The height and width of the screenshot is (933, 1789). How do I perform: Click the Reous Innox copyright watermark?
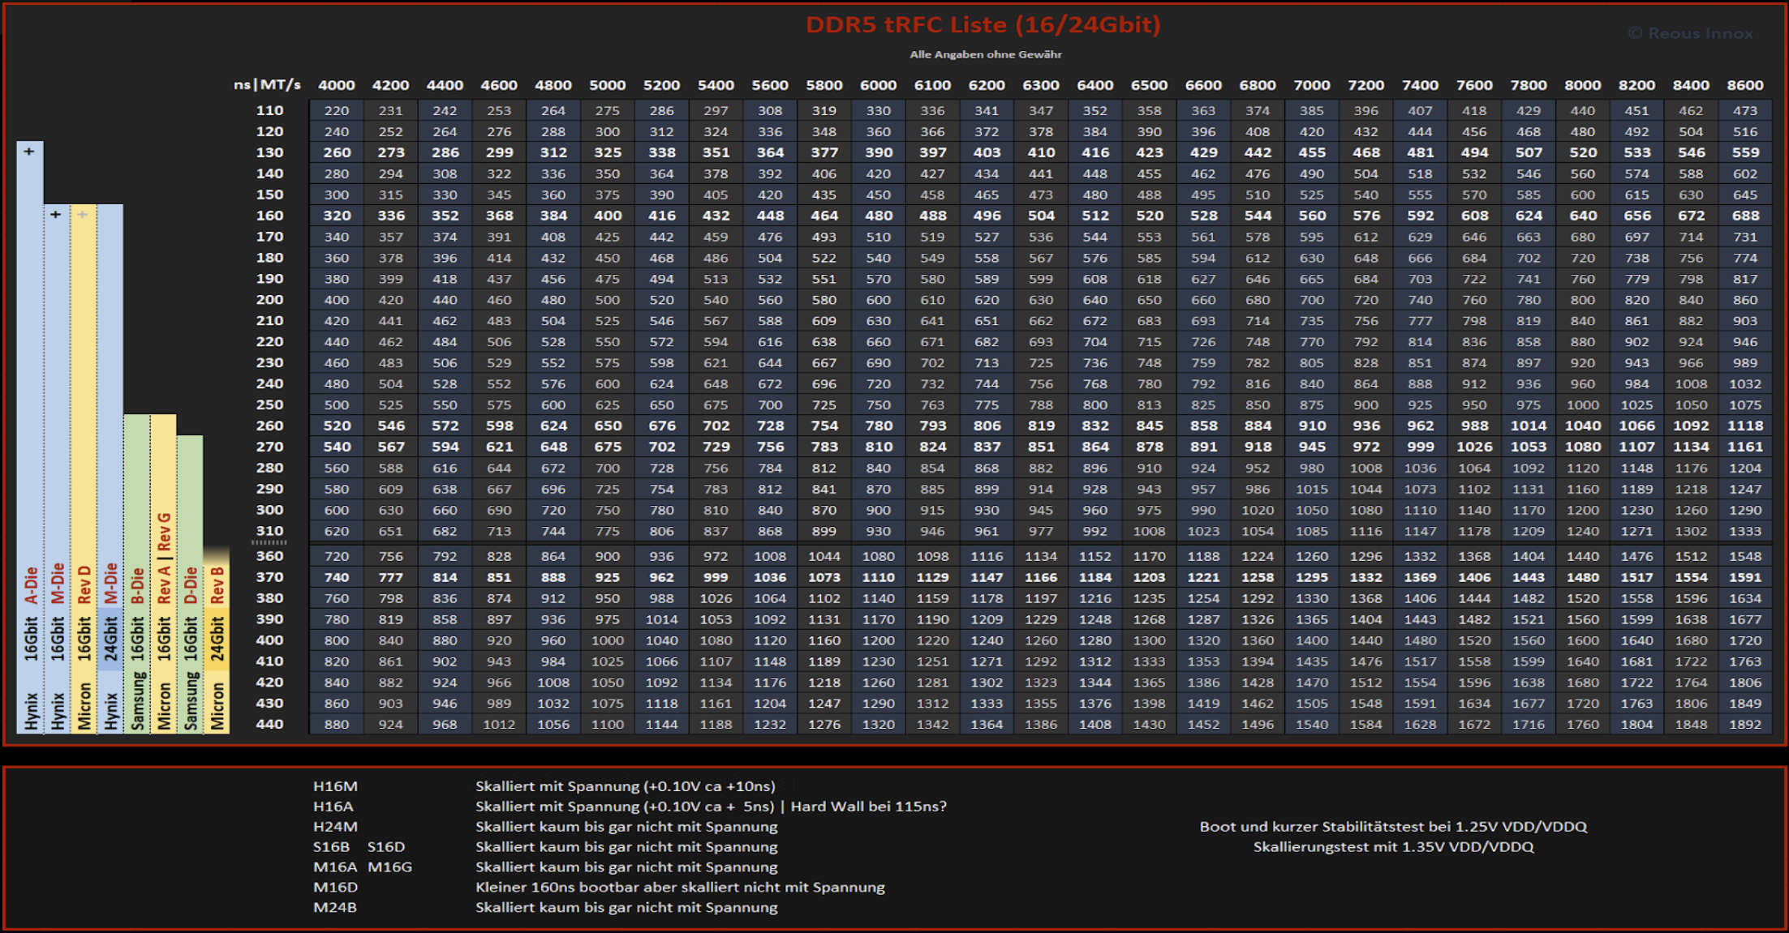(1690, 34)
